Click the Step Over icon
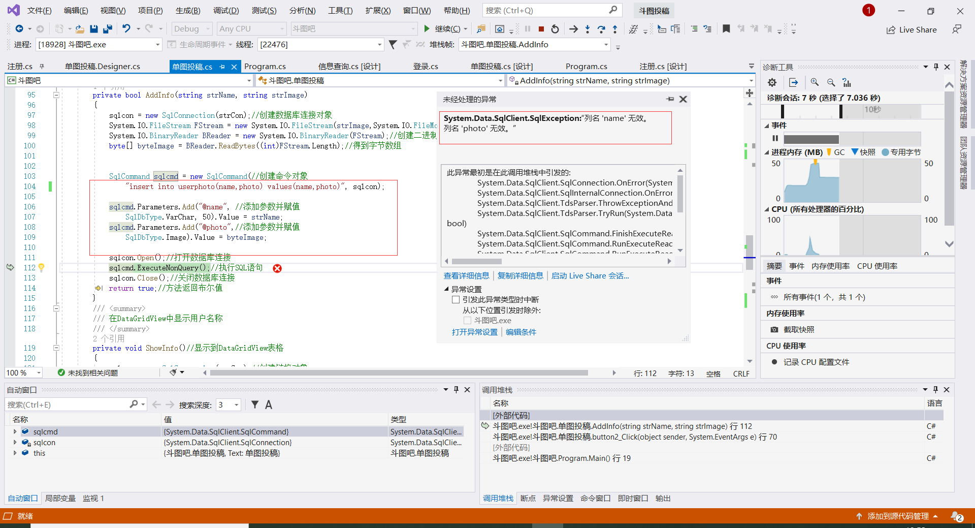This screenshot has height=528, width=975. 601,29
